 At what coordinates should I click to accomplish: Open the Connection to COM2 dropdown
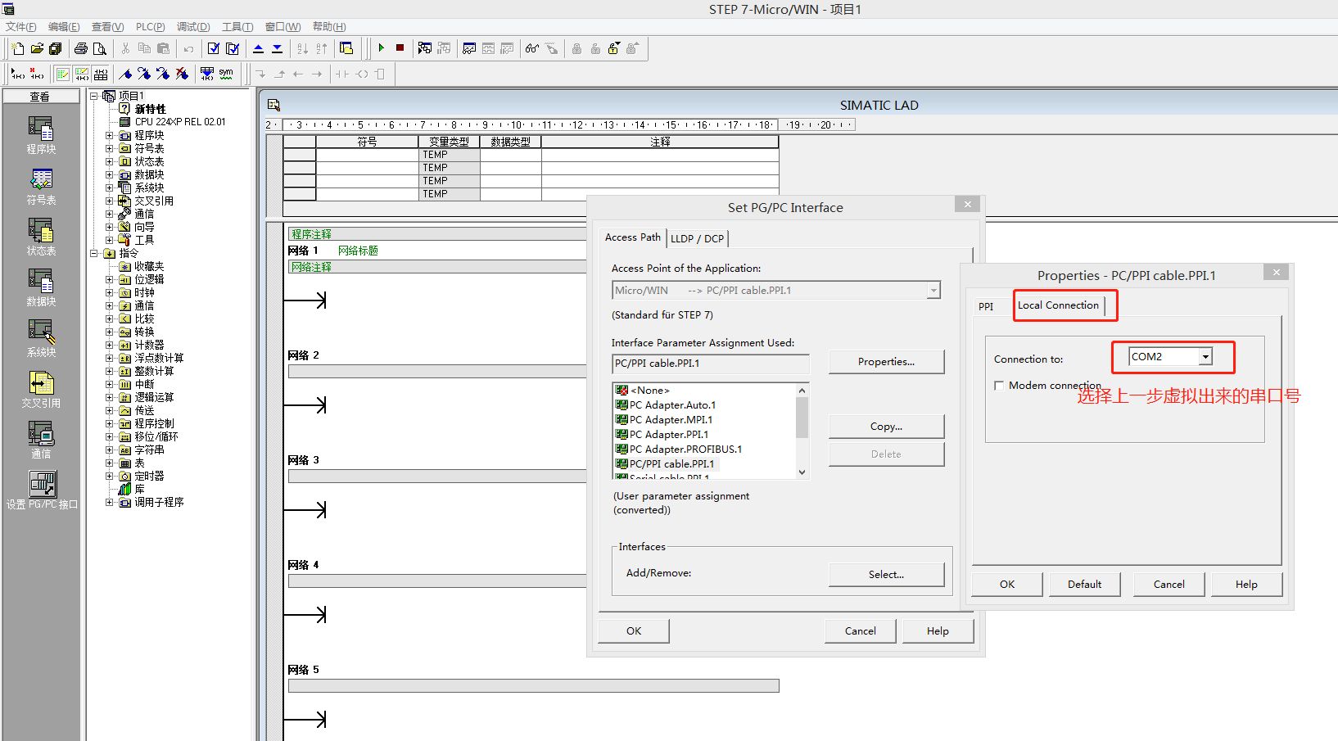point(1205,357)
